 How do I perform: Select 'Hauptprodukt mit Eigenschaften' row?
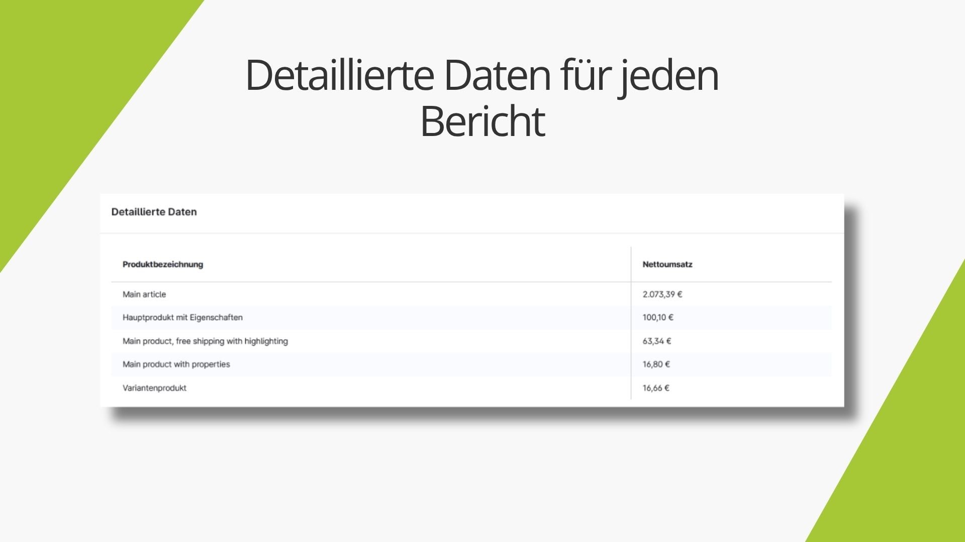point(471,318)
